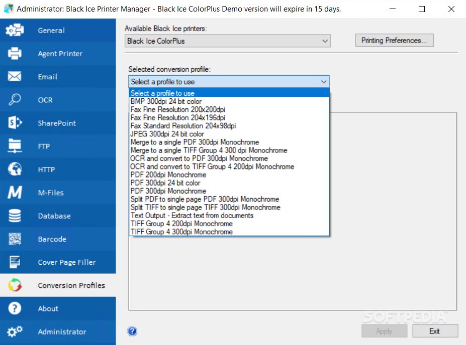466x345 pixels.
Task: Click the Exit button
Action: point(435,331)
